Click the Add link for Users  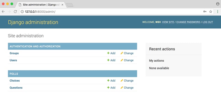click(x=113, y=60)
